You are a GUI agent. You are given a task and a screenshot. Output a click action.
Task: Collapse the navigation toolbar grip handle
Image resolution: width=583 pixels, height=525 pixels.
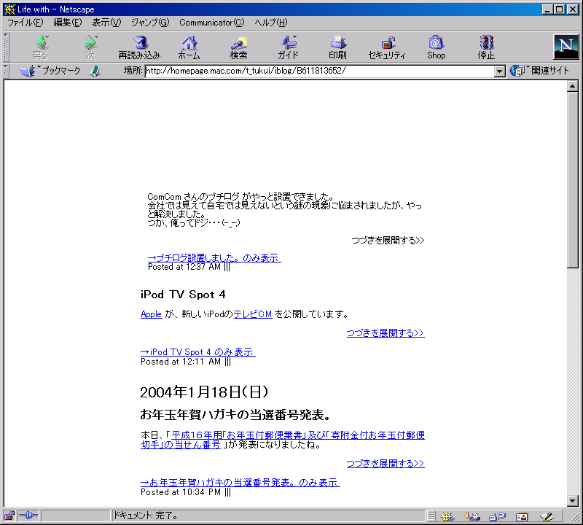tap(6, 47)
